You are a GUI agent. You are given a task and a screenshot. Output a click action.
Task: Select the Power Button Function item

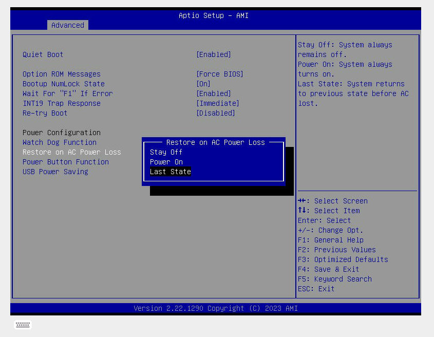65,162
